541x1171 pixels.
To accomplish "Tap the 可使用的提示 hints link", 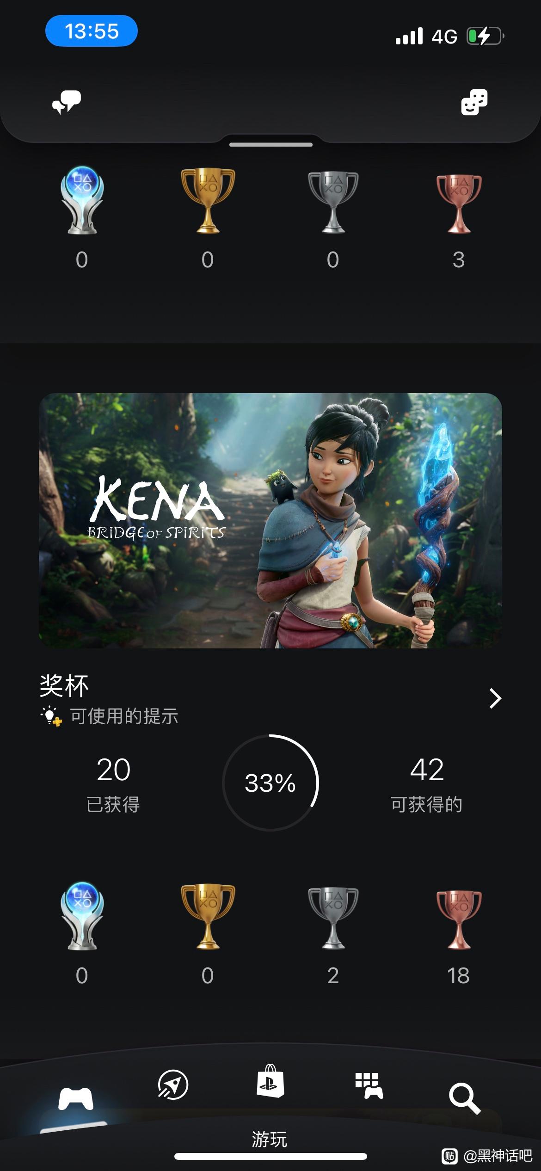I will 109,716.
